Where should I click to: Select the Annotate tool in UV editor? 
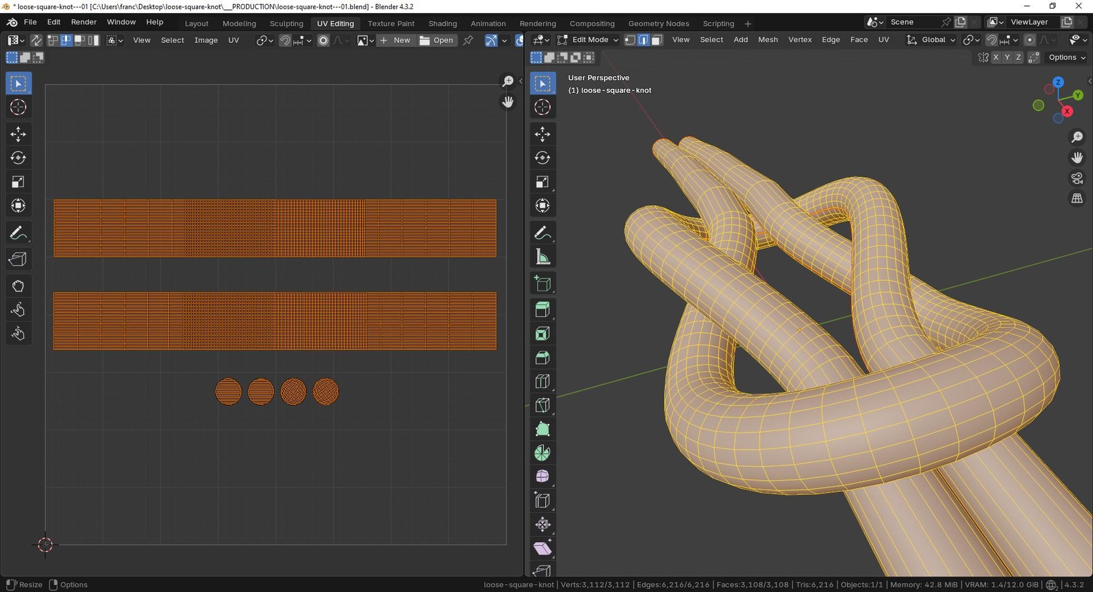click(x=18, y=233)
